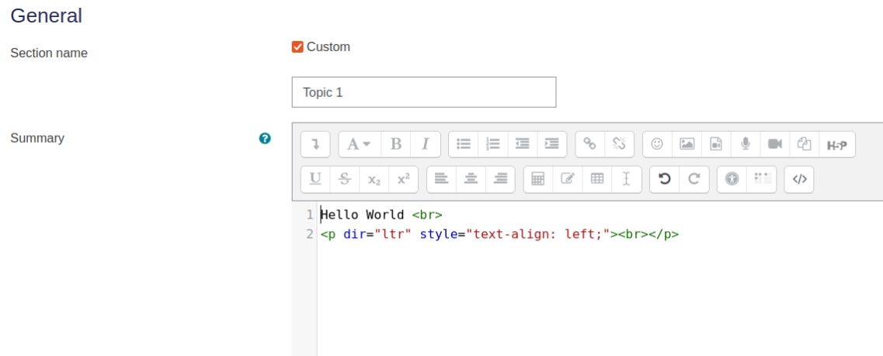Click the record audio microphone icon
Viewport: 883px width, 356px height.
click(745, 144)
